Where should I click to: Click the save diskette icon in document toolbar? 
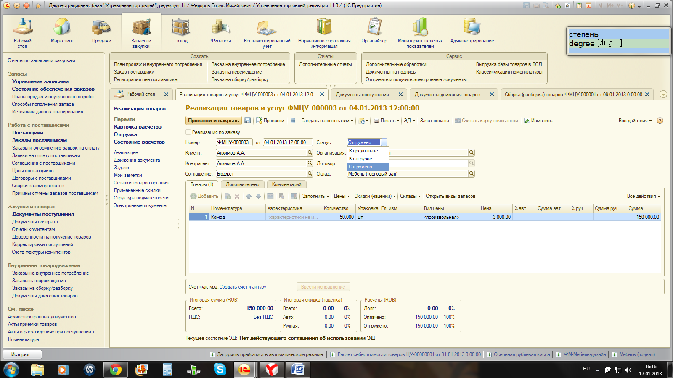[247, 121]
